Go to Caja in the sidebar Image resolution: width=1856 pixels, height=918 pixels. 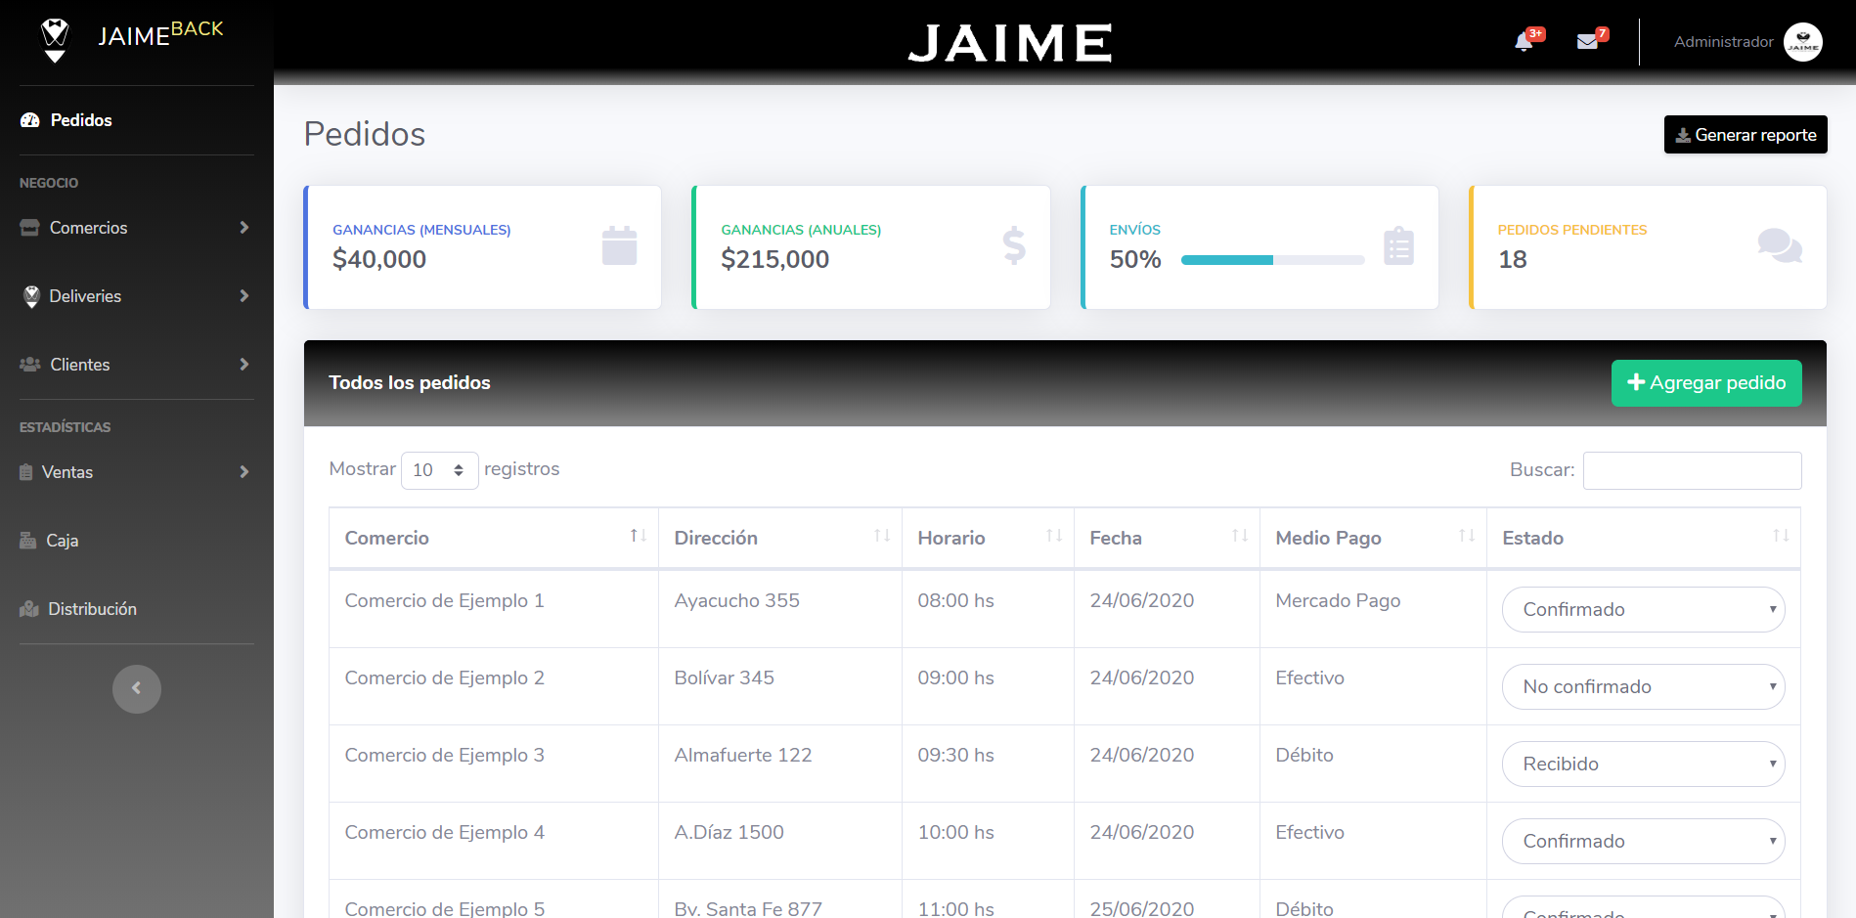[62, 541]
